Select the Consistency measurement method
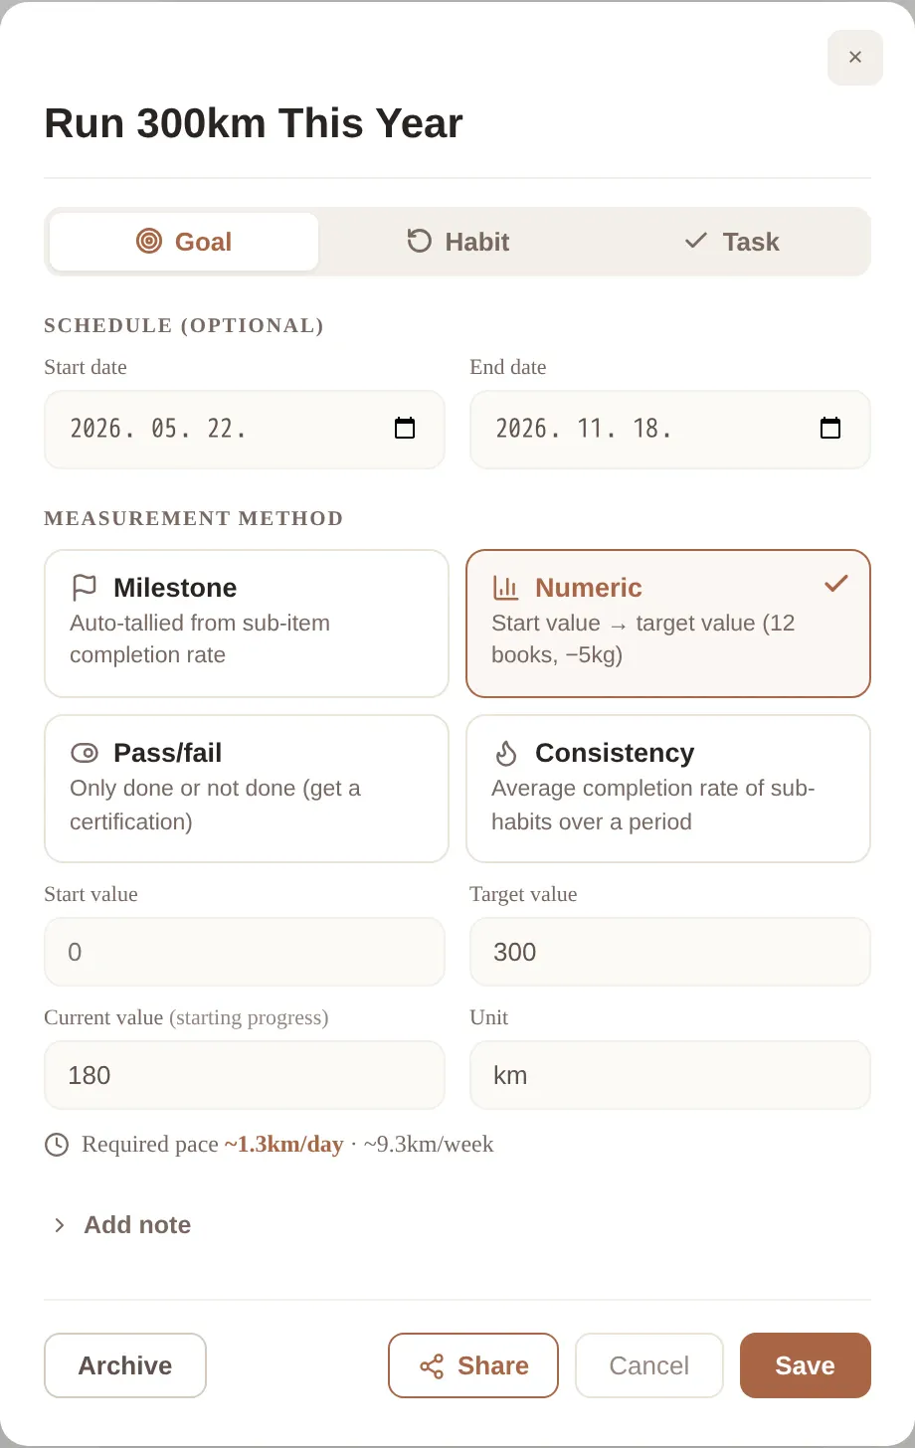 (668, 789)
